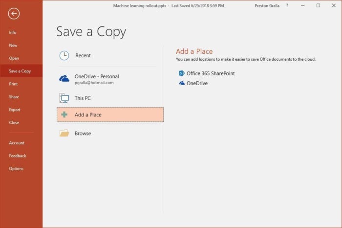Maximize the PowerPoint window
This screenshot has width=342, height=228.
[318, 6]
